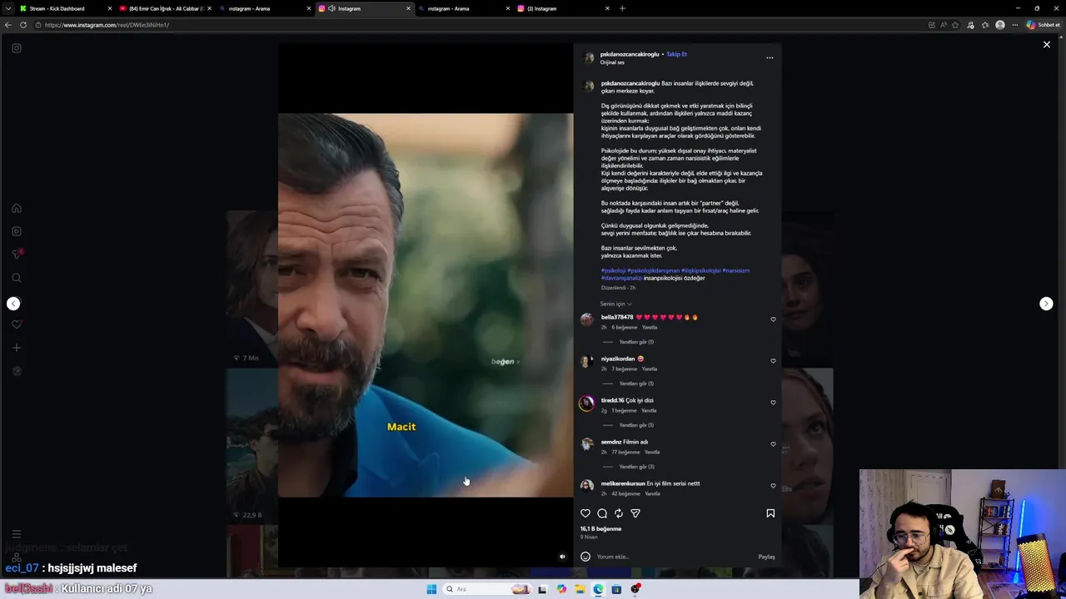This screenshot has height=599, width=1066.
Task: Reply to semdnz's comment with 'Yanıtla'
Action: coord(652,452)
